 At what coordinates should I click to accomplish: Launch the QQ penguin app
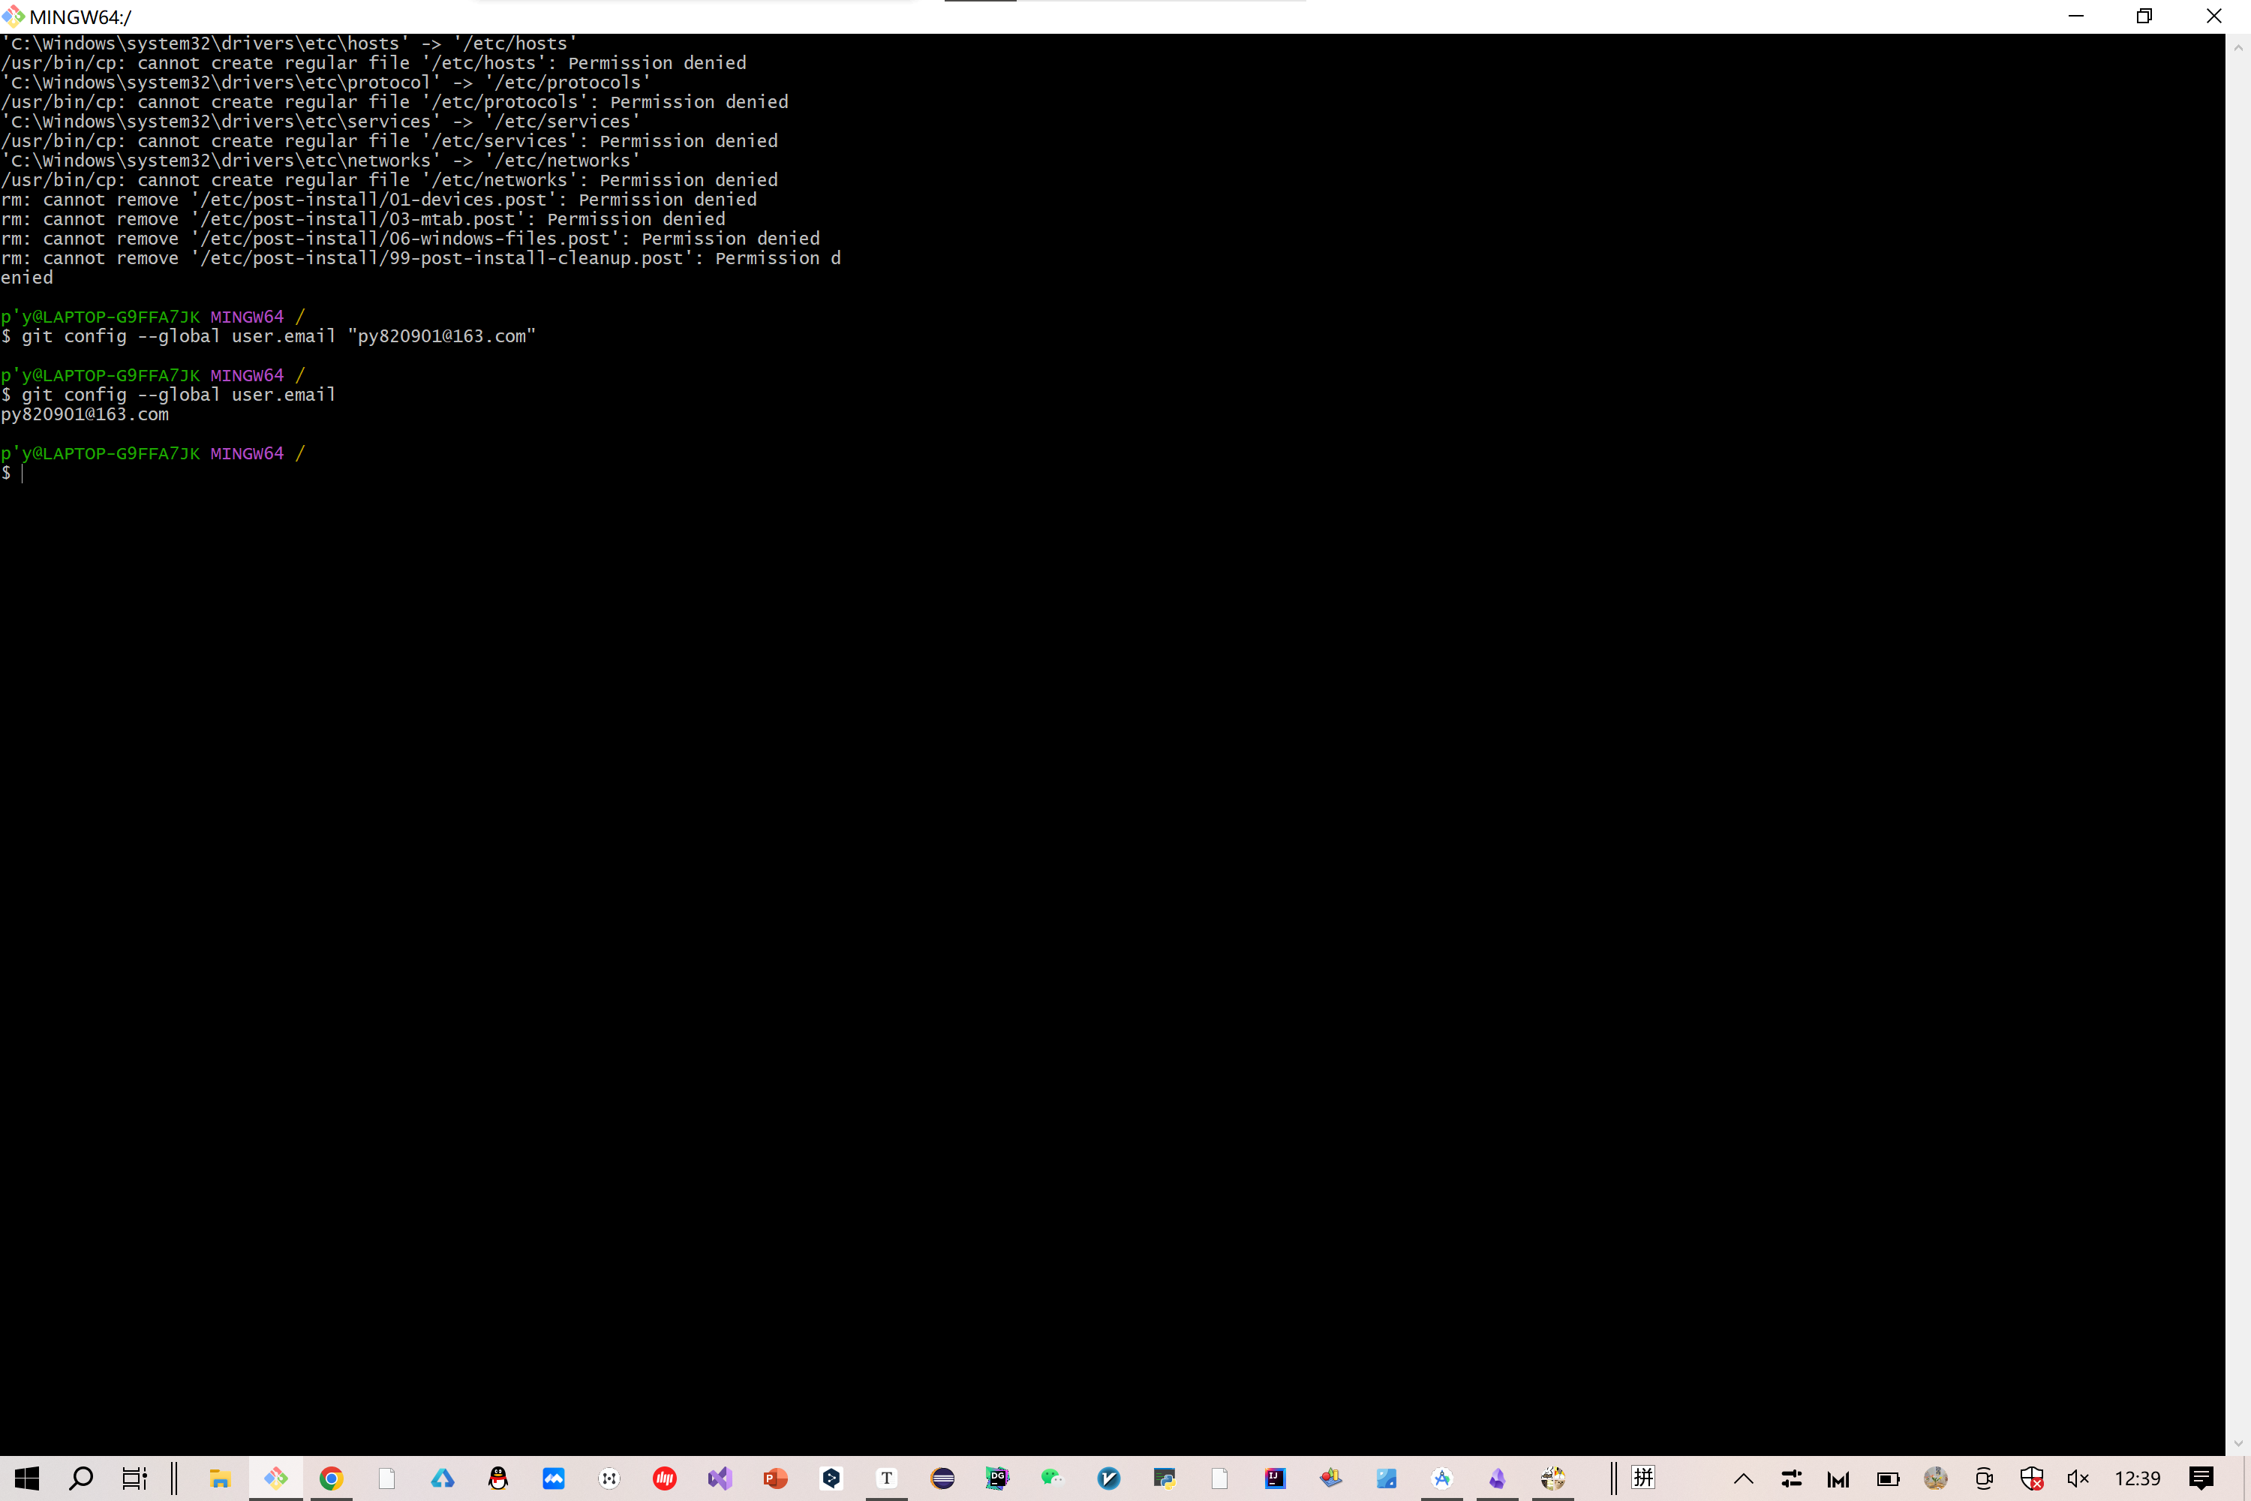coord(497,1478)
